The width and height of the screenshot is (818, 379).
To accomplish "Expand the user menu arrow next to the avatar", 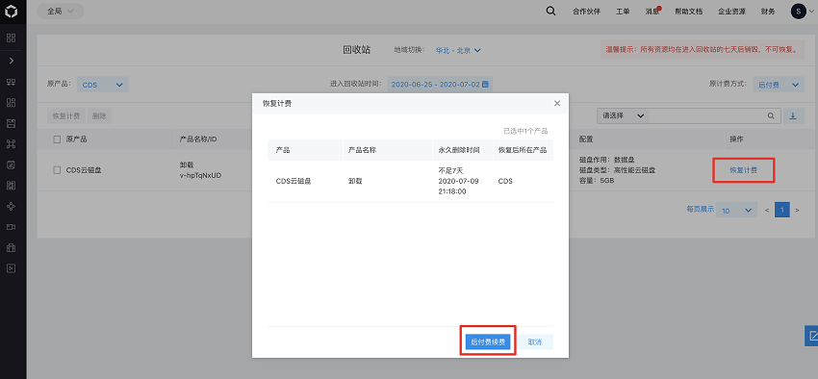I will 810,12.
